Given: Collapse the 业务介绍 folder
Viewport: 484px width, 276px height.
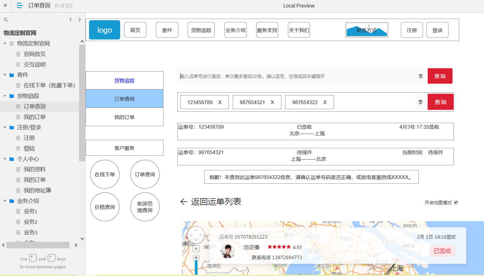Looking at the screenshot, I should point(5,201).
